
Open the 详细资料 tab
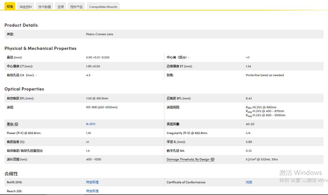pos(25,7)
